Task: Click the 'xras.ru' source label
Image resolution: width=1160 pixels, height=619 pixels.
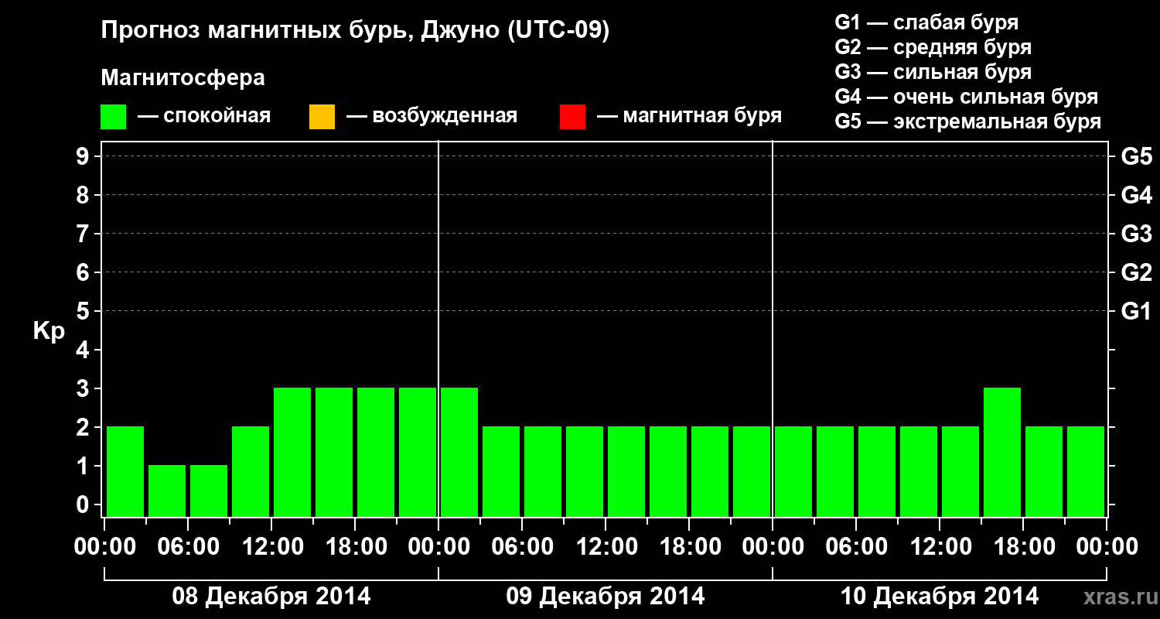Action: click(1119, 597)
